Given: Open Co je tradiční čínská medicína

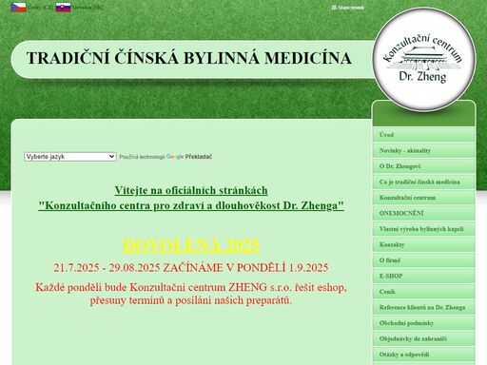Looking at the screenshot, I should coord(423,182).
